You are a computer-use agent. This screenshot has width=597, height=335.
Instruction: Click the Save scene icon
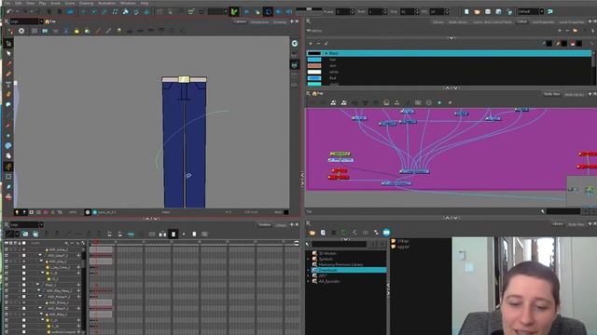(488, 12)
